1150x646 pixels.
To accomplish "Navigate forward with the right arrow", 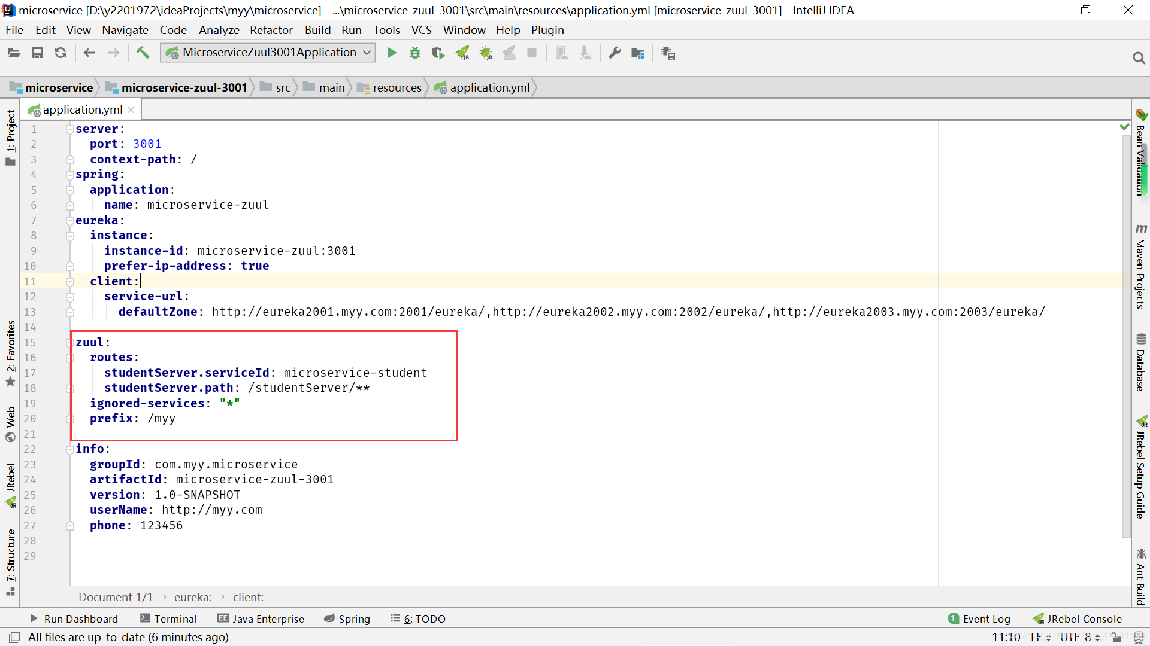I will (x=113, y=53).
